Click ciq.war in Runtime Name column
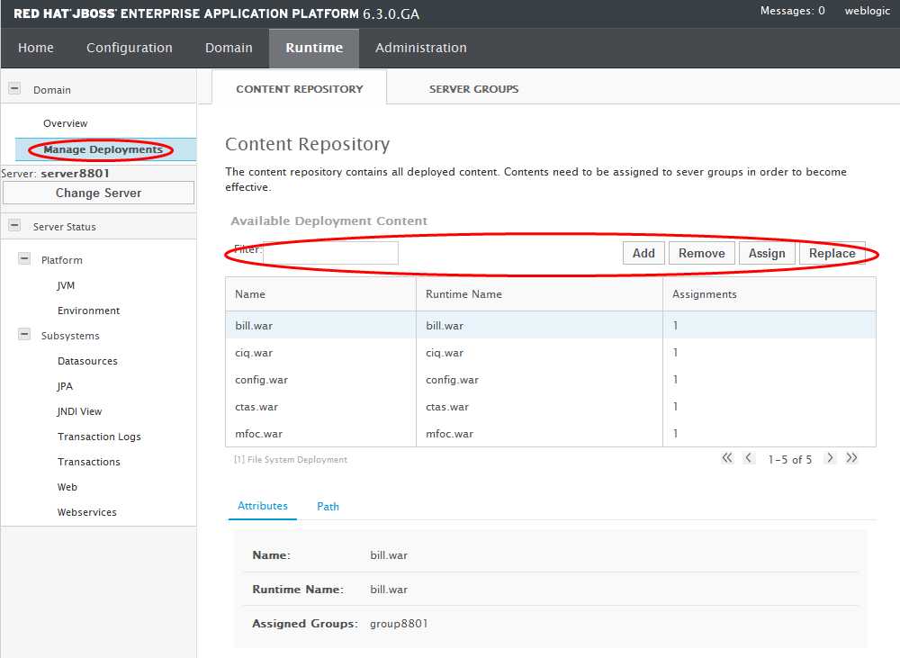Image resolution: width=900 pixels, height=658 pixels. tap(445, 353)
